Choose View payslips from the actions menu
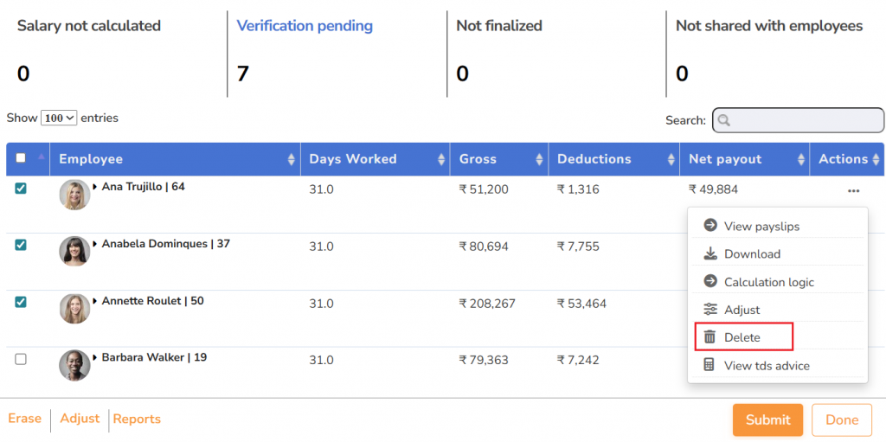This screenshot has width=886, height=442. (x=761, y=227)
